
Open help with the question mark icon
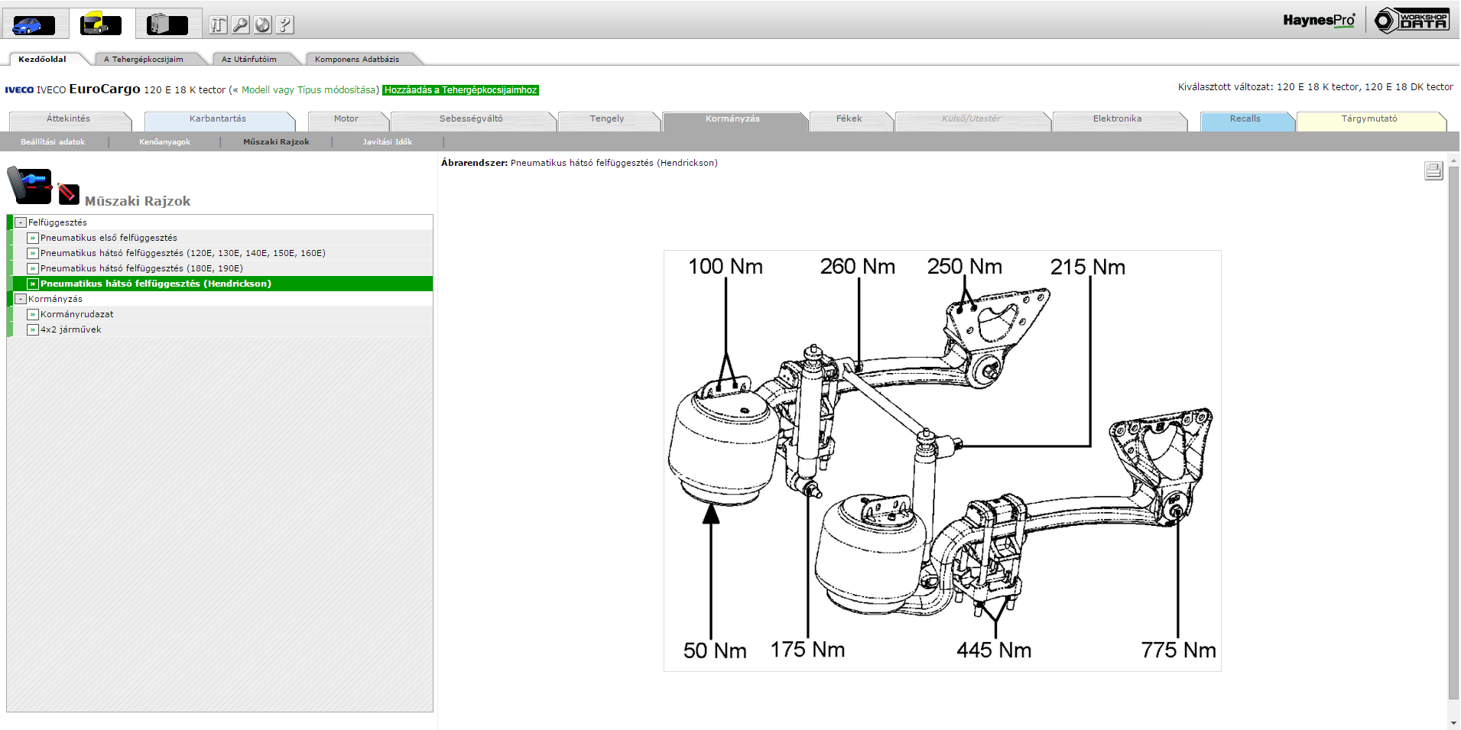click(284, 25)
